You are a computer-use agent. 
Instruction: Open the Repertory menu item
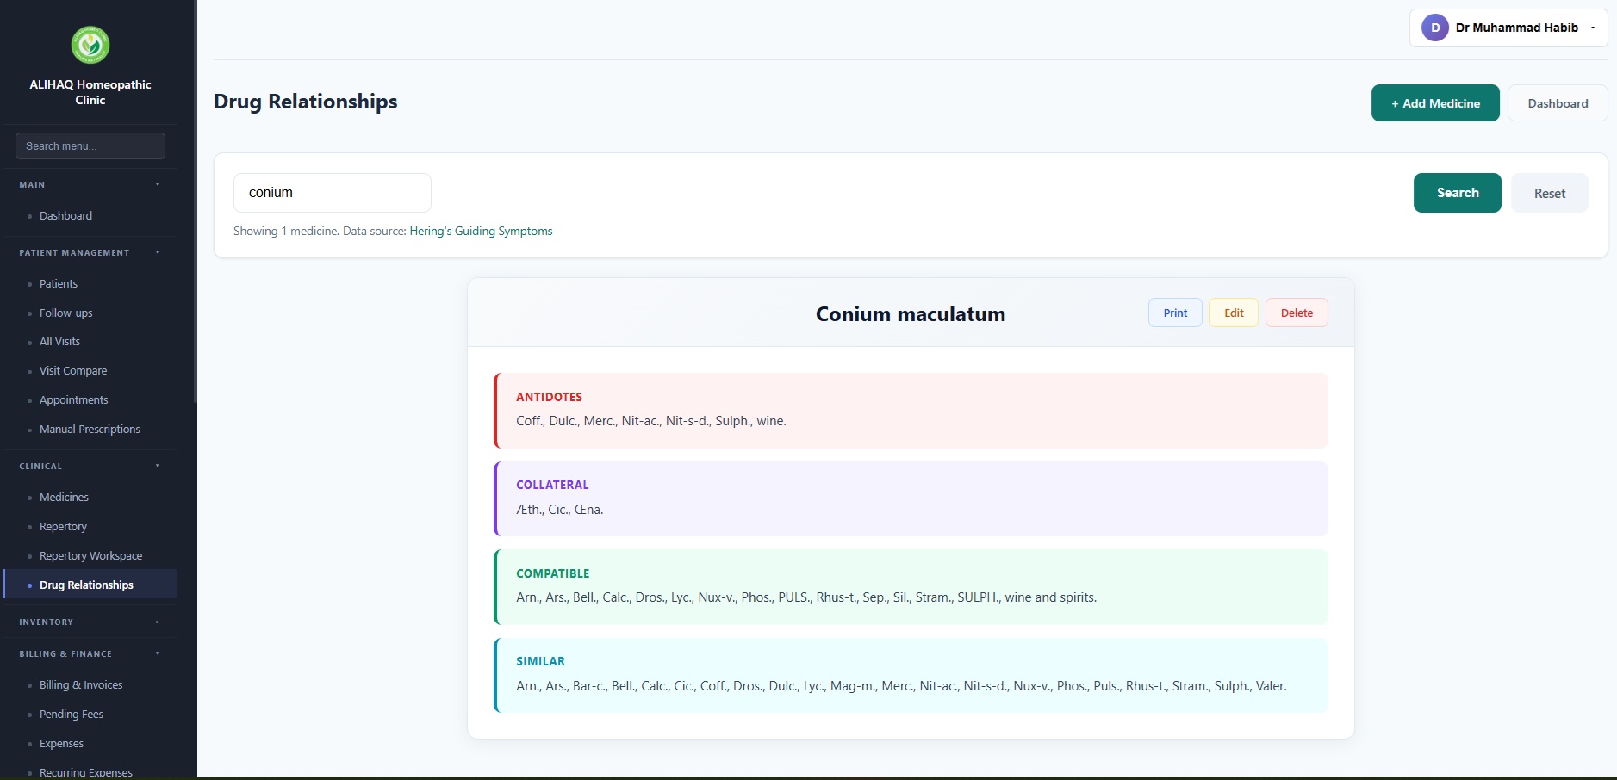click(x=90, y=526)
